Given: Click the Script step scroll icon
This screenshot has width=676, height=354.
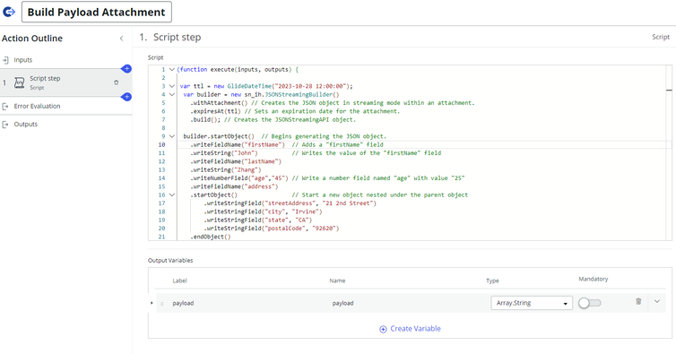Looking at the screenshot, I should click(20, 82).
